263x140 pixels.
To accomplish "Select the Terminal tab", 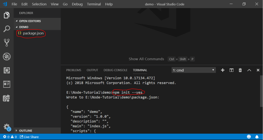I will tap(140, 70).
